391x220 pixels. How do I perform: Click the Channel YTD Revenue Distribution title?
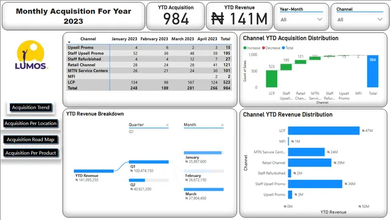click(288, 114)
